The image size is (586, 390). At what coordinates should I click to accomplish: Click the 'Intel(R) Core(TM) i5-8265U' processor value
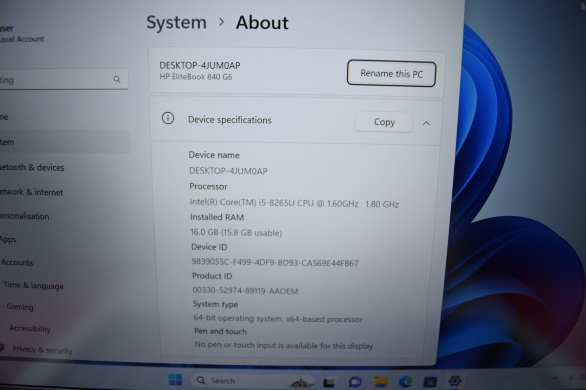[x=294, y=203]
